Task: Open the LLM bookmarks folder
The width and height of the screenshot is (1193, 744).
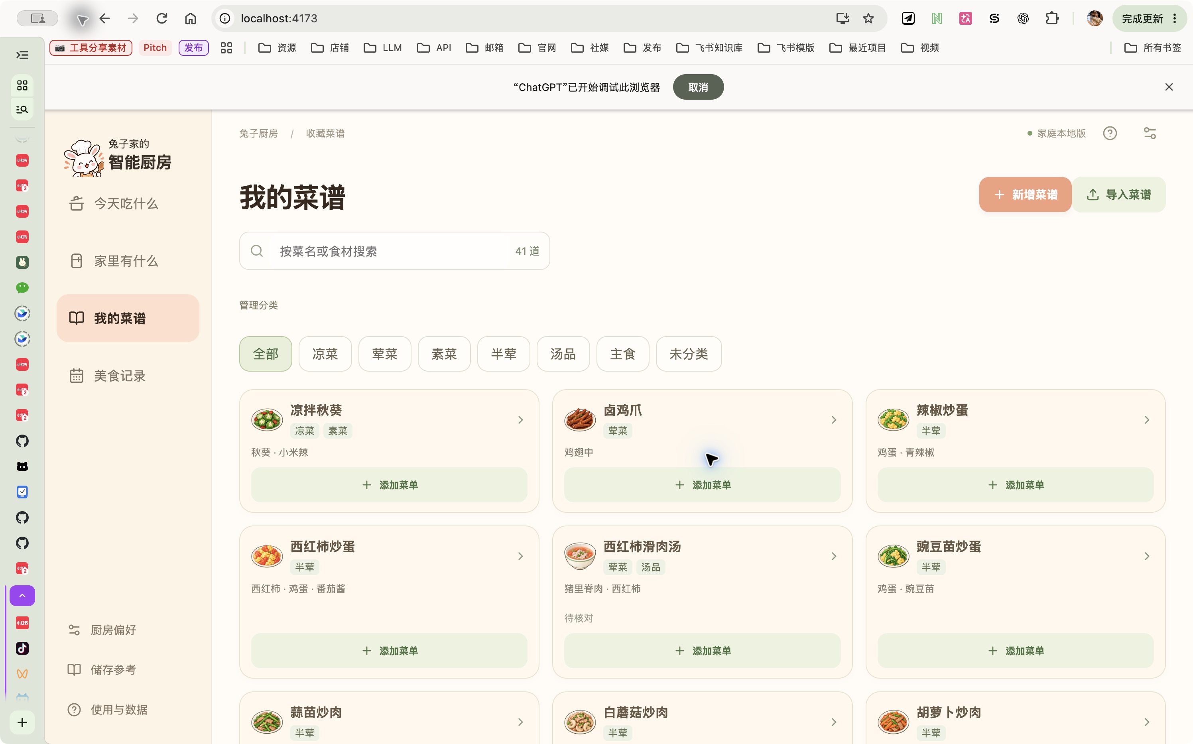Action: pos(383,48)
